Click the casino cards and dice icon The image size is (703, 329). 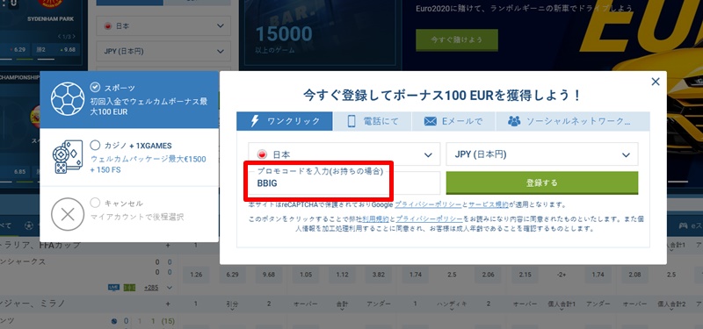[68, 157]
